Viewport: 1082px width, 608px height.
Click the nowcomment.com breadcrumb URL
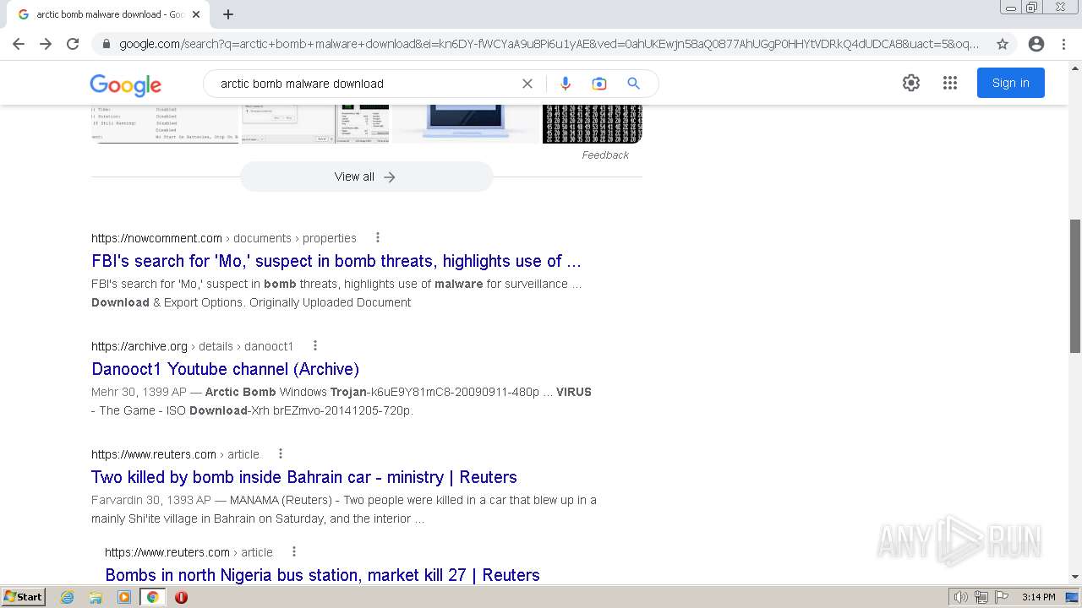pos(224,238)
